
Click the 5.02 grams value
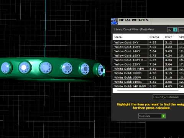[153, 47]
